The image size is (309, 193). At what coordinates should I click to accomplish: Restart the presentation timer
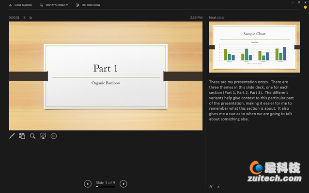pos(31,17)
